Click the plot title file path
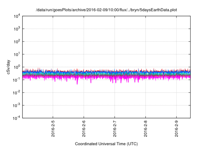The height and width of the screenshot is (147, 210). coord(106,10)
